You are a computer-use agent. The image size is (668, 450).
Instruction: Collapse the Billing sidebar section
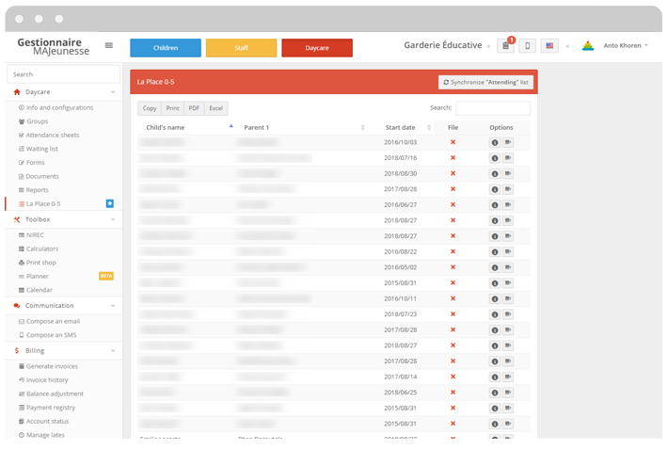[113, 351]
